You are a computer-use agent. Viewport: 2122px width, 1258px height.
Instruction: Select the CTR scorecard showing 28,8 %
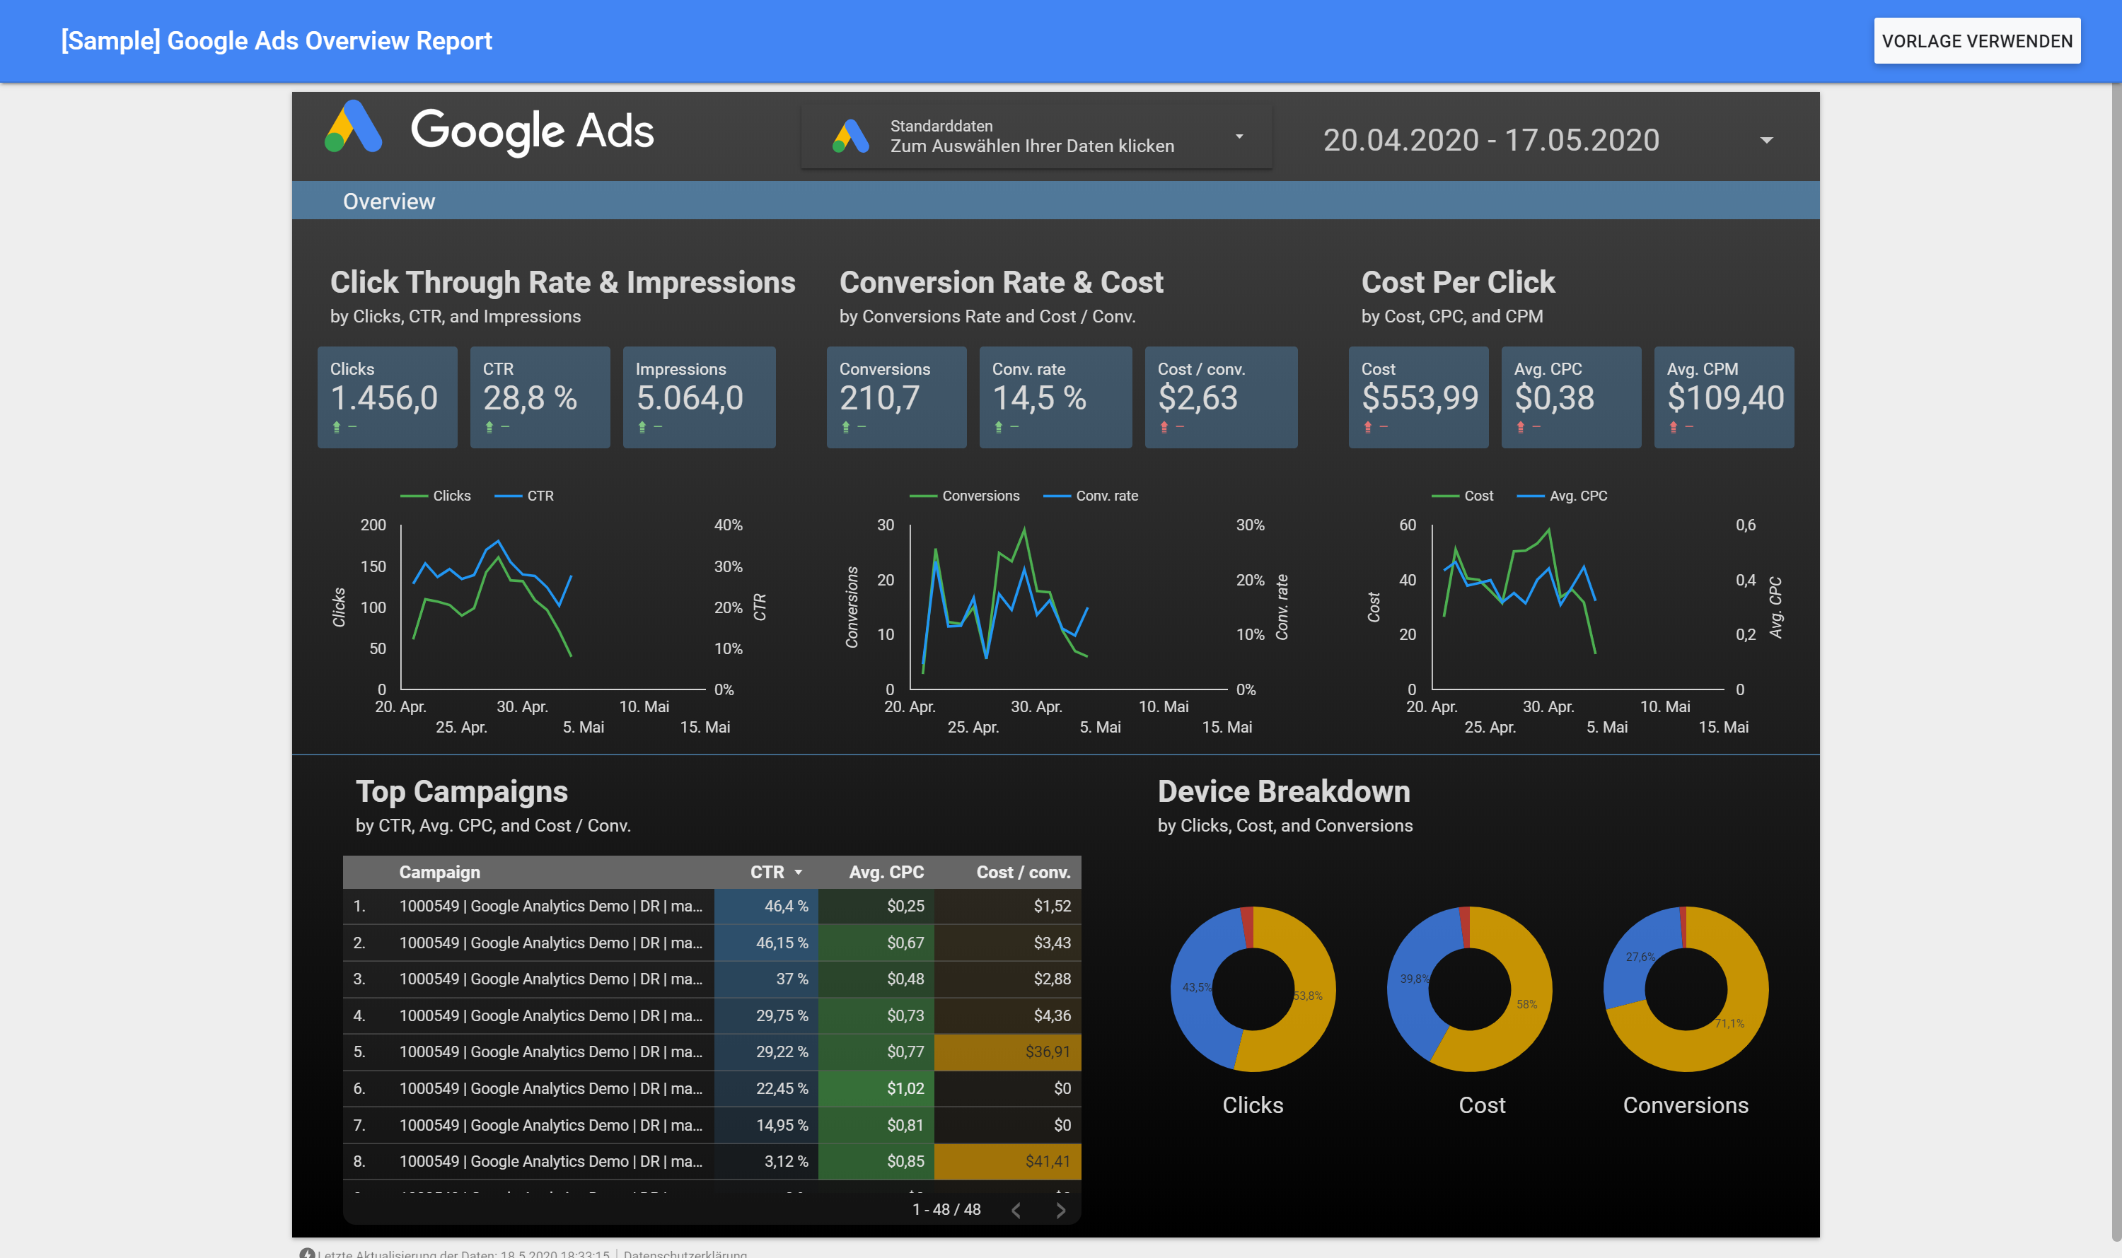point(540,397)
